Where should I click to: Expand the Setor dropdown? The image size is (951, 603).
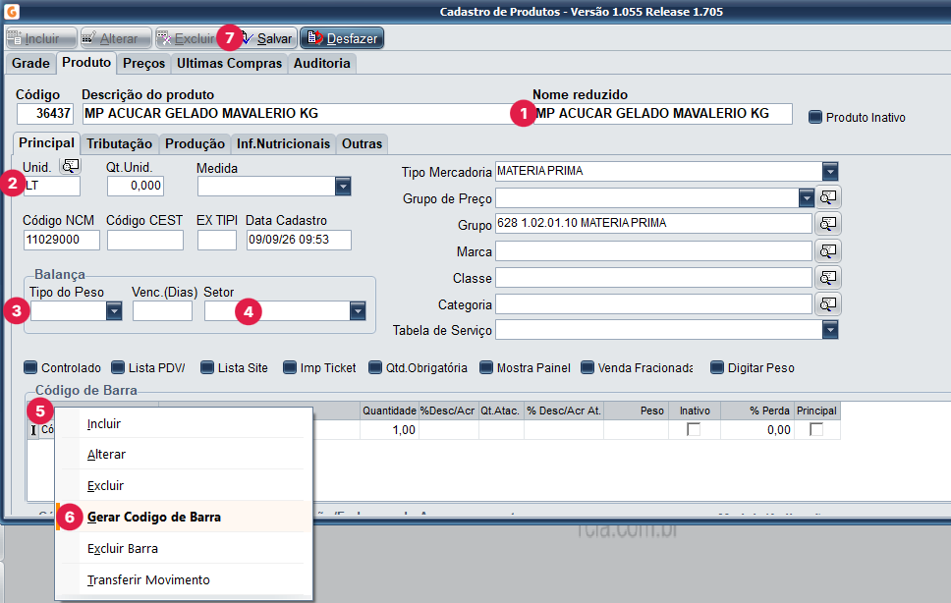[x=358, y=311]
